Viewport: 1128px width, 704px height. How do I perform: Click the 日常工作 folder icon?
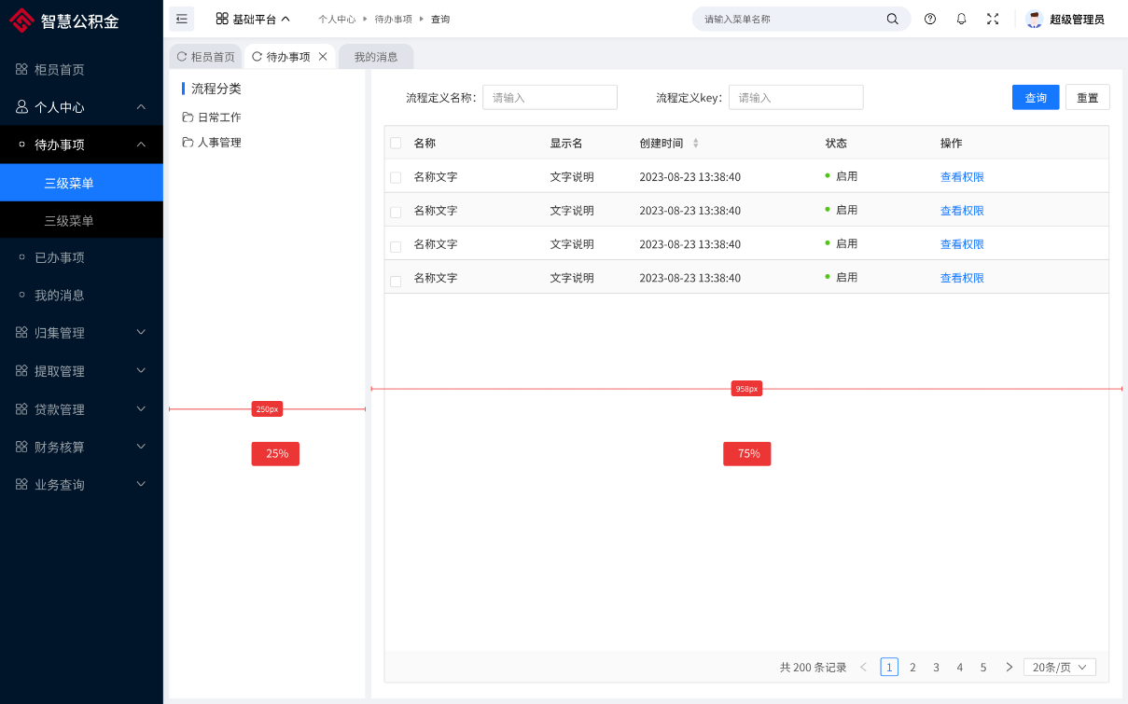coord(188,117)
